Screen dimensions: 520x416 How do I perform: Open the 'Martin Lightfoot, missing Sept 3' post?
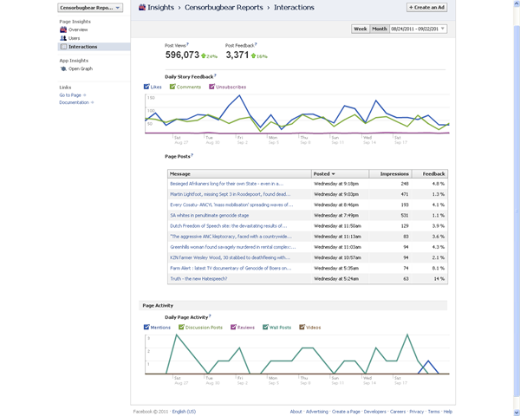[x=231, y=194]
